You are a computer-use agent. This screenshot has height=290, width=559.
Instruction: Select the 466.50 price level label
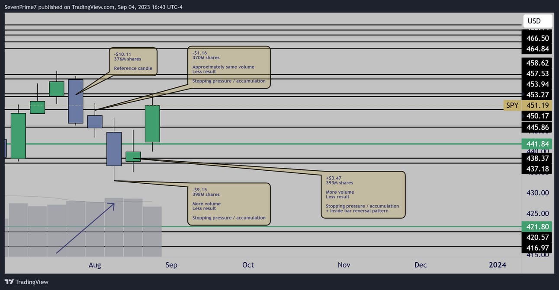pyautogui.click(x=537, y=38)
